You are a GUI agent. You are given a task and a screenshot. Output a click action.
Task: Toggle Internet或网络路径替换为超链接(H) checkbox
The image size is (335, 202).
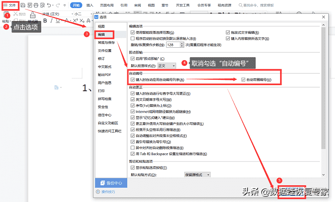133,111
